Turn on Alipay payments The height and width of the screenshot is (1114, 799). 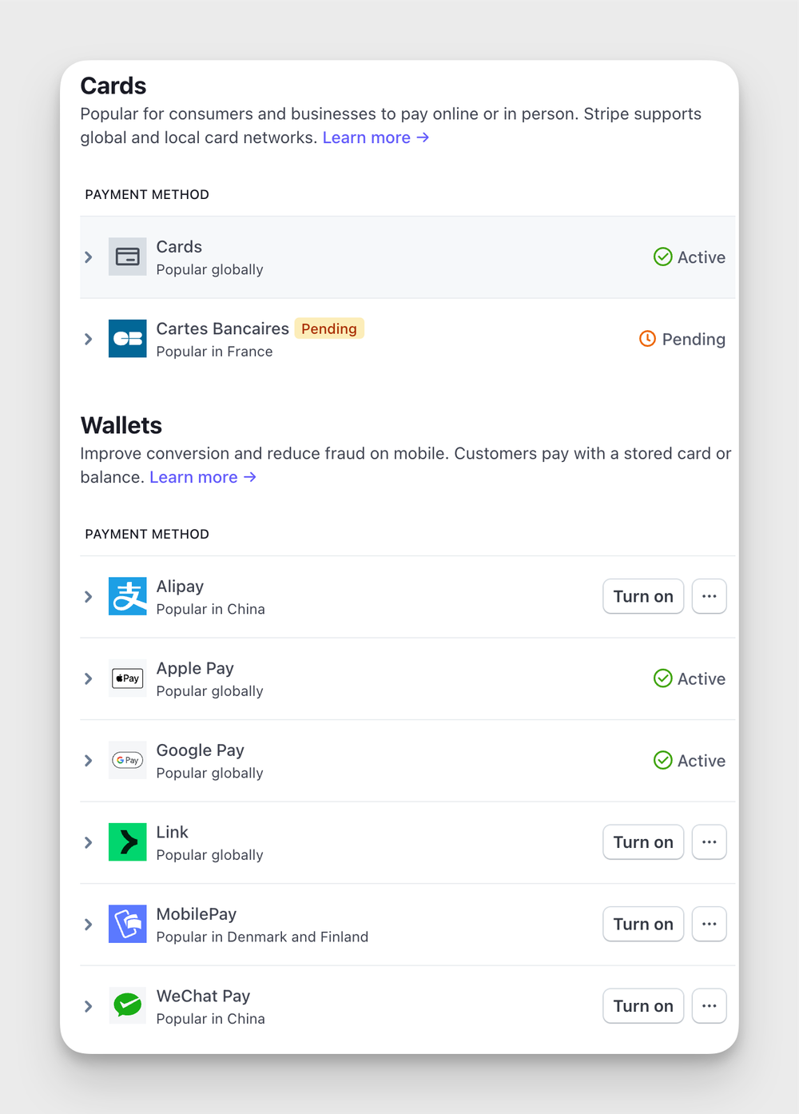tap(642, 596)
